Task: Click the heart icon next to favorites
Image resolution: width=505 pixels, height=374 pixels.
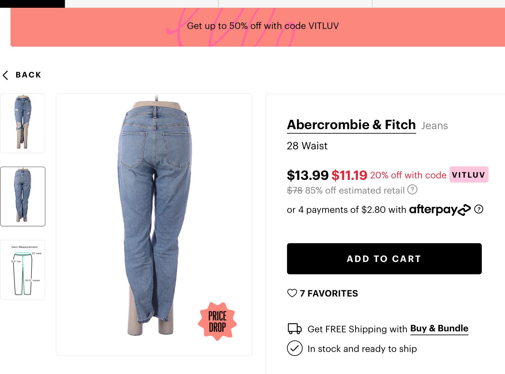Action: click(292, 293)
